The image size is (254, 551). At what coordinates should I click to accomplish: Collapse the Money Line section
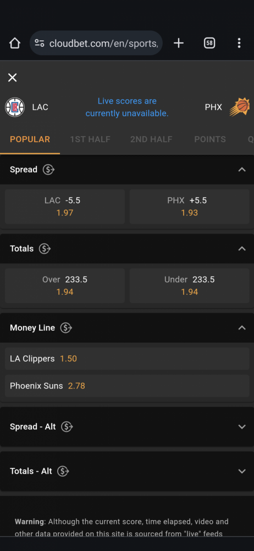[x=242, y=328]
